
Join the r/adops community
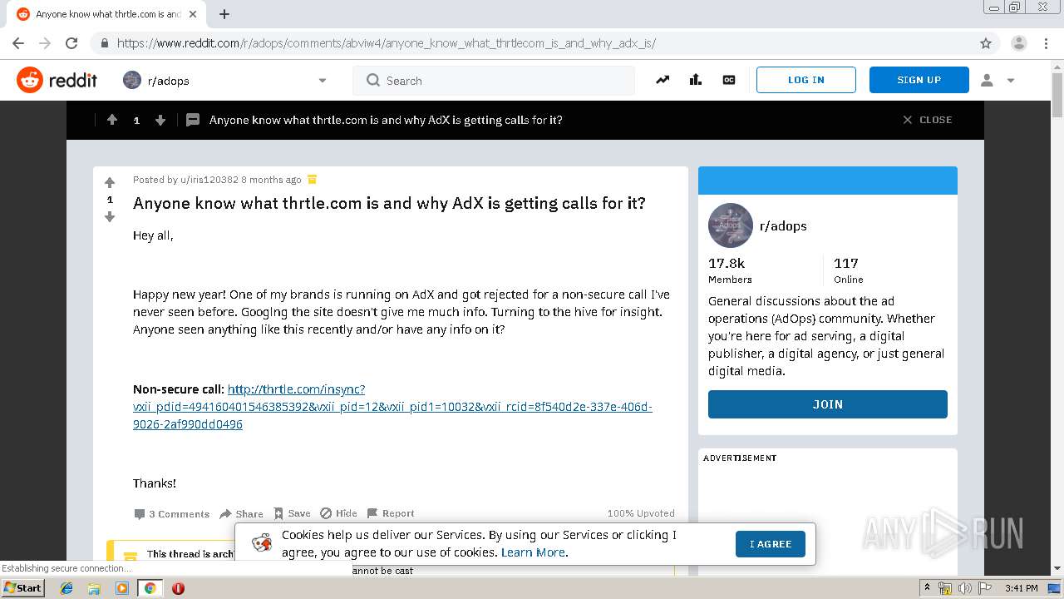[x=827, y=404]
